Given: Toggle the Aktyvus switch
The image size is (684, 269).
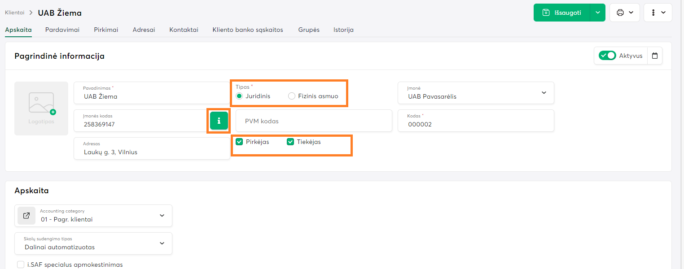Looking at the screenshot, I should coord(608,56).
